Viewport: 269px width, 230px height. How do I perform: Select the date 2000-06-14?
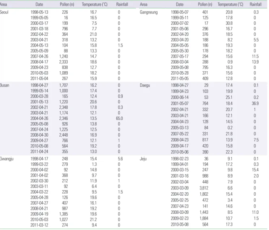coord(180,98)
